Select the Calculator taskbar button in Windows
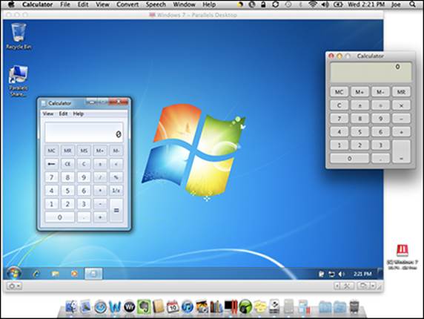 (93, 274)
